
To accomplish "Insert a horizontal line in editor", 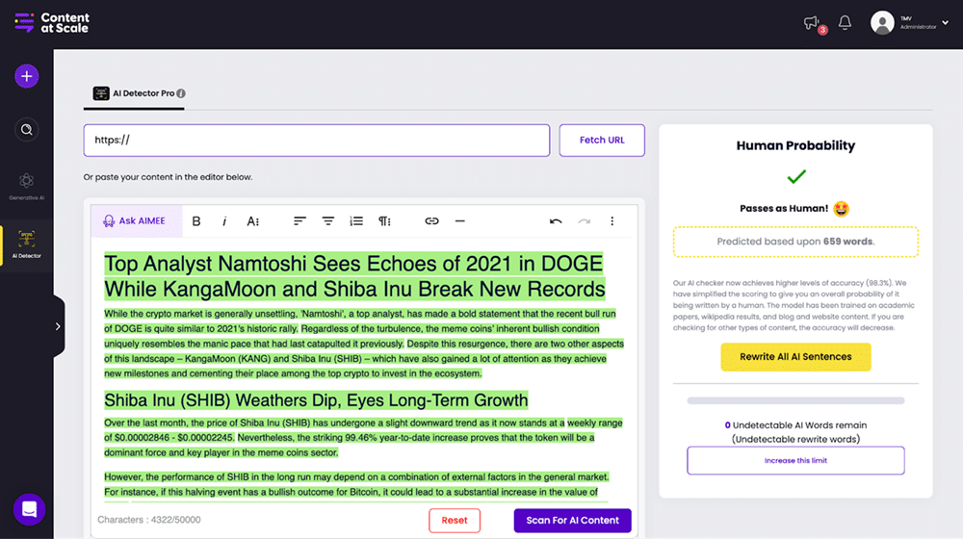I will 460,221.
